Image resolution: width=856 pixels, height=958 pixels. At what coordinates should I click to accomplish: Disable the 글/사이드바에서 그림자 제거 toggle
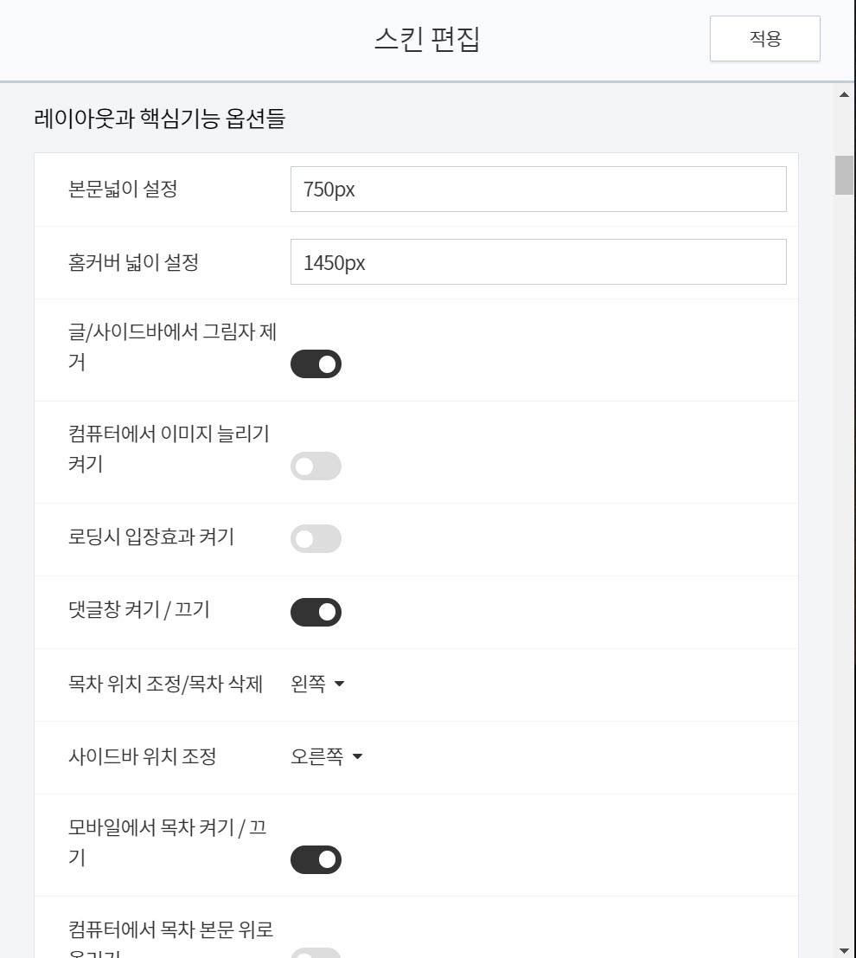[x=317, y=363]
